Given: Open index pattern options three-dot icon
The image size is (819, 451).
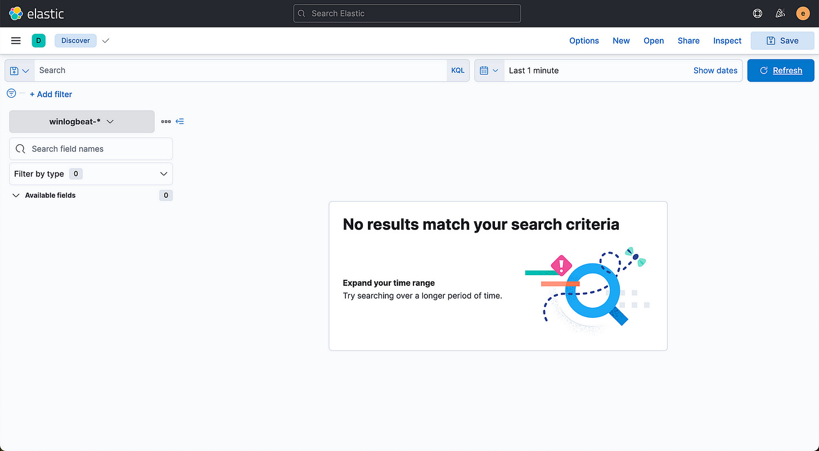Looking at the screenshot, I should click(x=166, y=121).
